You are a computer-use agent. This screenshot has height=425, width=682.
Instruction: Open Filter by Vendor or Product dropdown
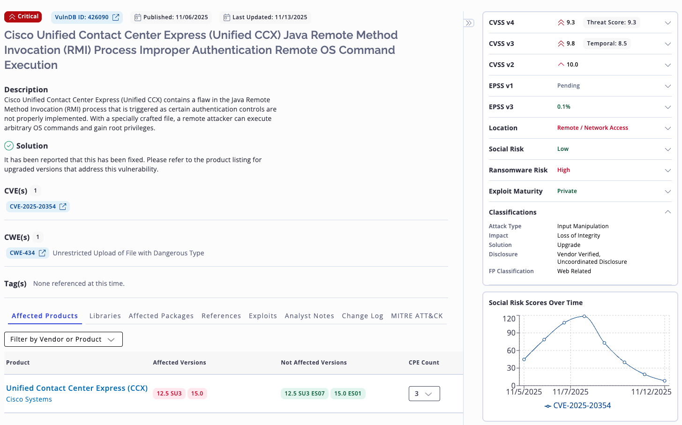coord(63,339)
